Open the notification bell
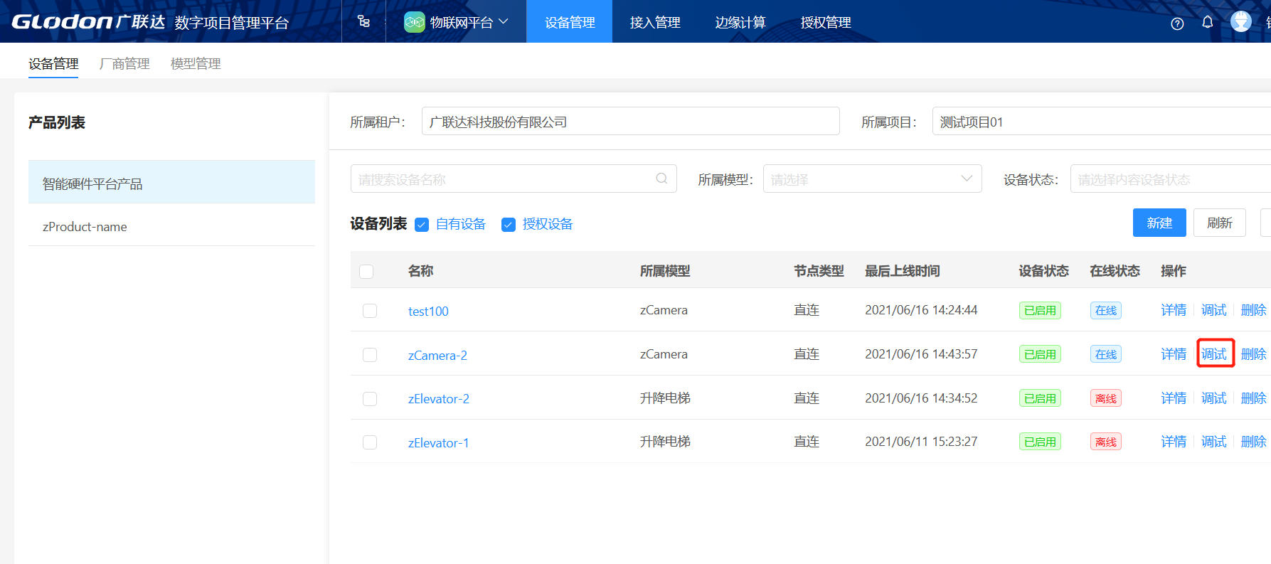 tap(1208, 22)
